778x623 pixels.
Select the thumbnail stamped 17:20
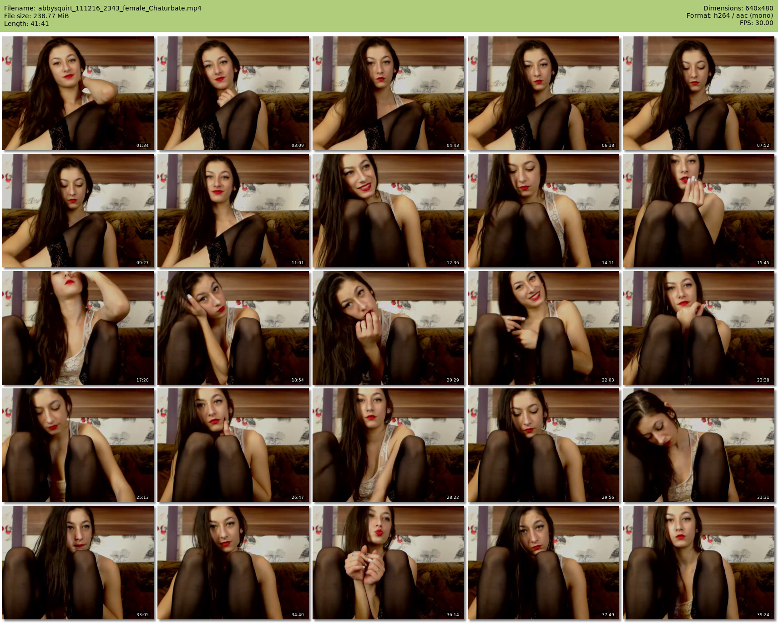click(78, 328)
